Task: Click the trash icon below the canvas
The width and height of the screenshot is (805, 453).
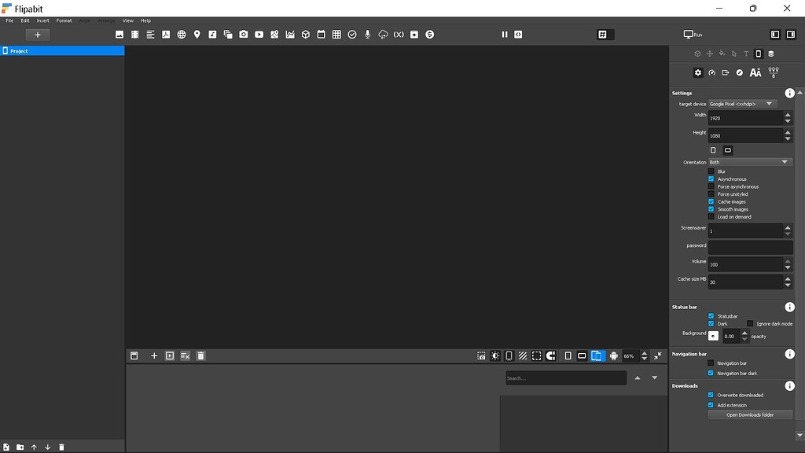Action: click(200, 356)
